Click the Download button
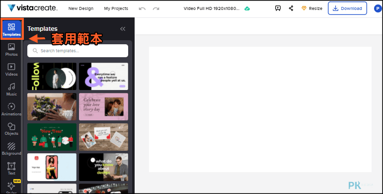The height and width of the screenshot is (194, 383). coord(347,8)
